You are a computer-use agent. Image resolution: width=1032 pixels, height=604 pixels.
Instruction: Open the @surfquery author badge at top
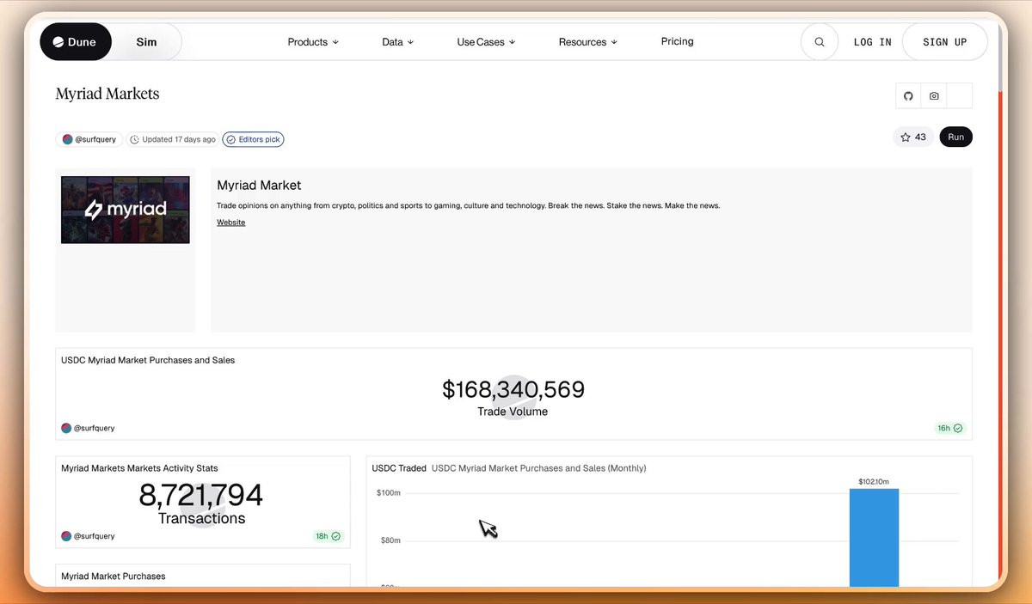pyautogui.click(x=89, y=139)
